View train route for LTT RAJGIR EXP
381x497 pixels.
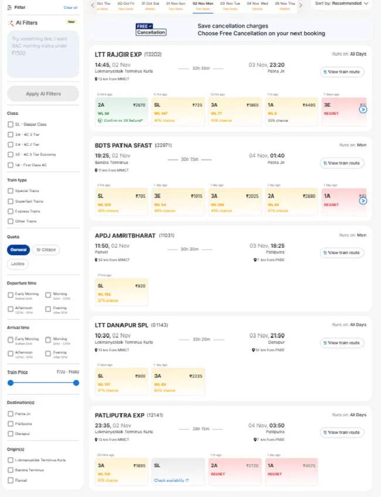pos(342,72)
